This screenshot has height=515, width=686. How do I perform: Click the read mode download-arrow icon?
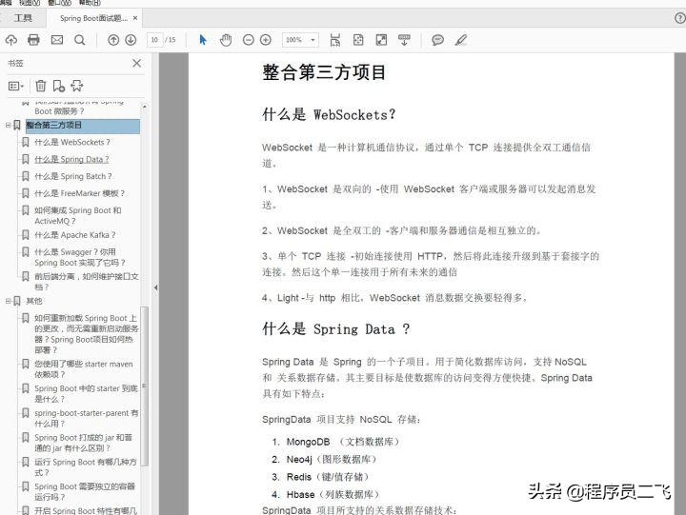pos(404,40)
